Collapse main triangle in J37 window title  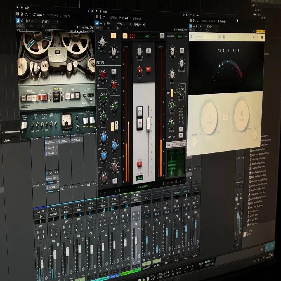click(17, 8)
